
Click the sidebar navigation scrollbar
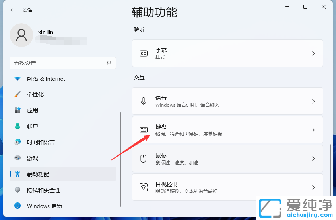tap(120, 159)
